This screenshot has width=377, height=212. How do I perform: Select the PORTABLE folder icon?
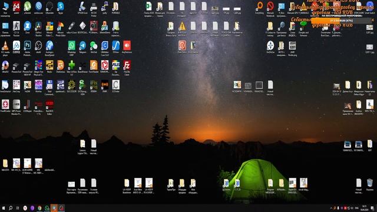click(x=115, y=6)
